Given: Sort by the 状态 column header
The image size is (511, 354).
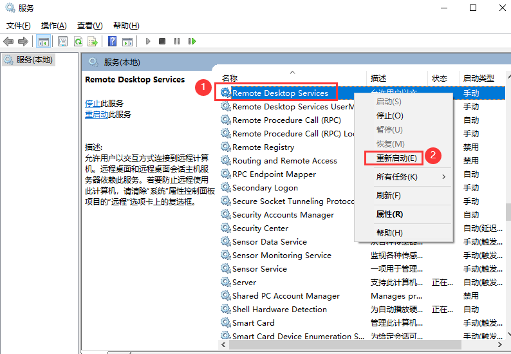Looking at the screenshot, I should click(443, 79).
